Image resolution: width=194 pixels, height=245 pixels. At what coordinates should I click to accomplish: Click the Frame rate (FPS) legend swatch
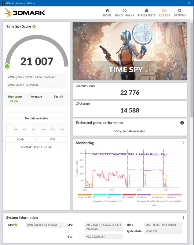[x=85, y=195]
